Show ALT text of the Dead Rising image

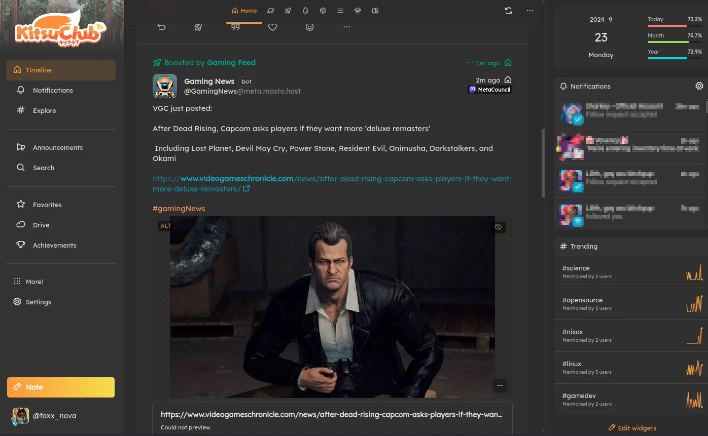point(166,226)
